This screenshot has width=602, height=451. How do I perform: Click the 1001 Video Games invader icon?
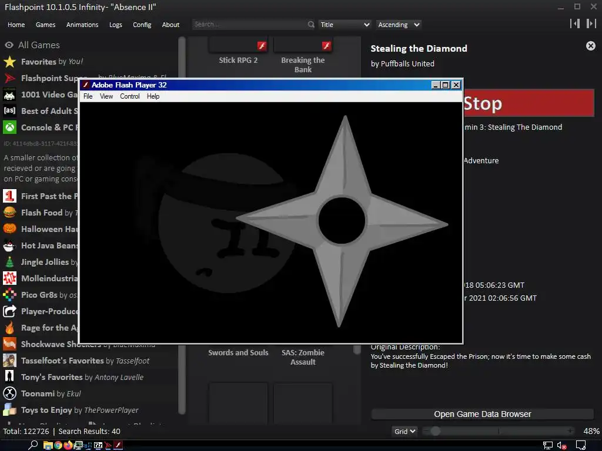click(x=9, y=95)
